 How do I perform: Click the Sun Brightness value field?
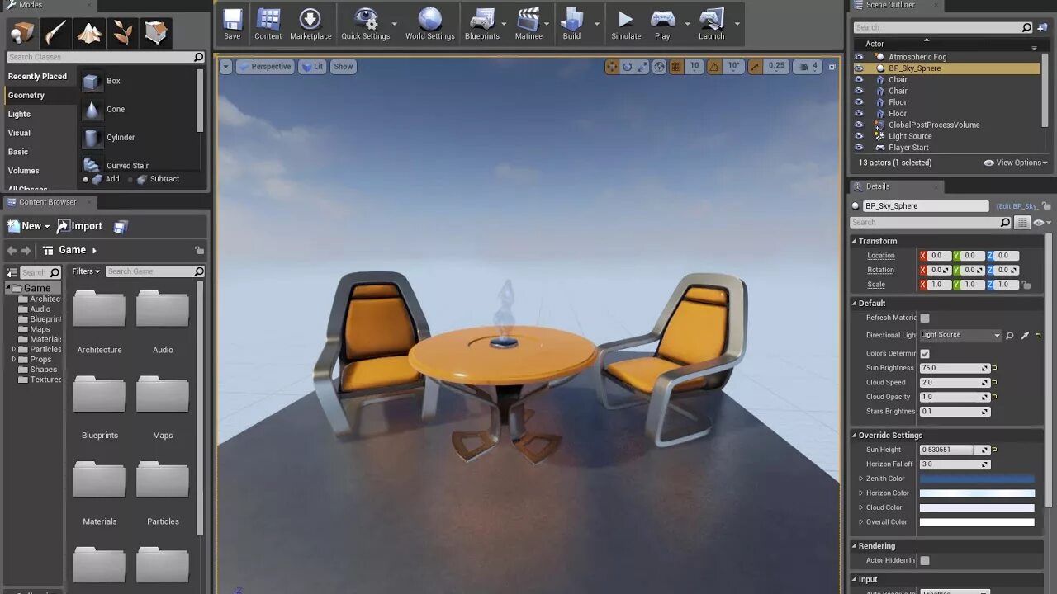[954, 368]
